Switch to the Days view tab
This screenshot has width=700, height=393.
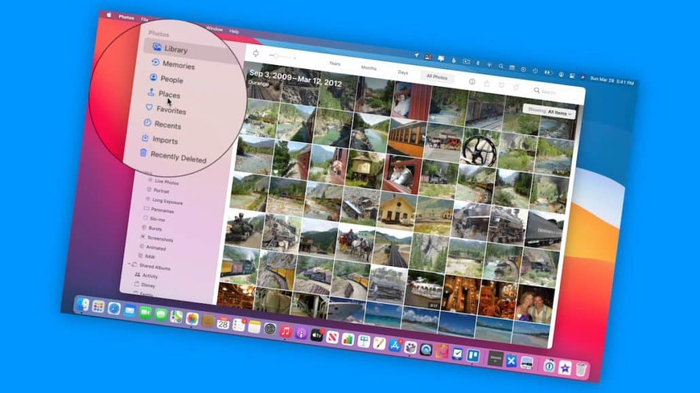pyautogui.click(x=403, y=72)
